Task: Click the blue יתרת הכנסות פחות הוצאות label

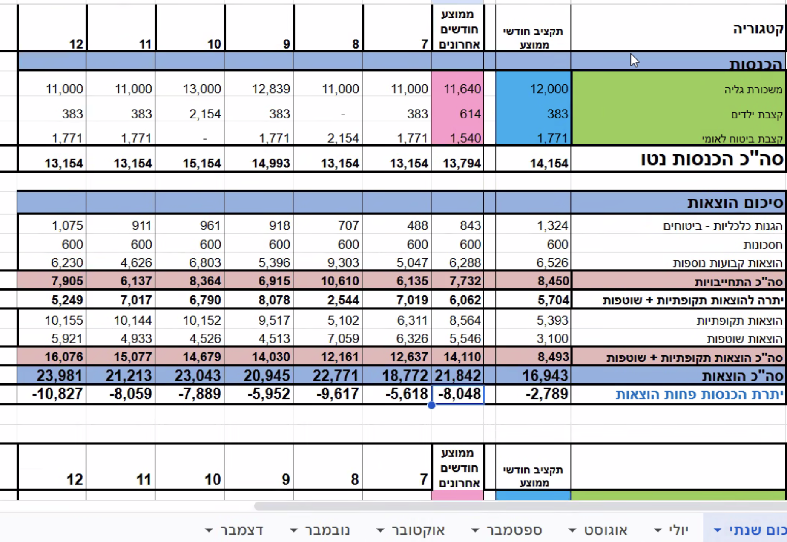Action: 699,395
